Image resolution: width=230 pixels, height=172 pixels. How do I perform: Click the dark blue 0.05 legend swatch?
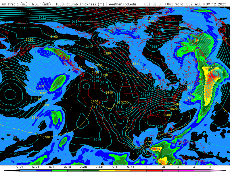click(x=44, y=171)
